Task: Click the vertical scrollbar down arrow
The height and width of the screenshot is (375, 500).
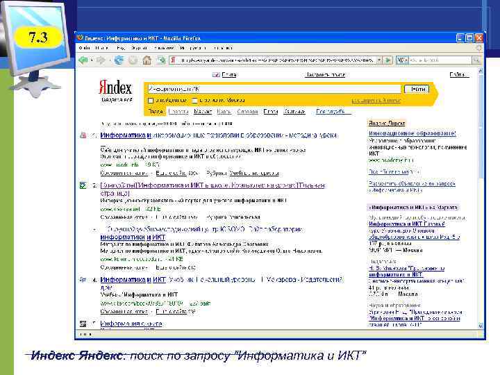Action: pyautogui.click(x=481, y=325)
